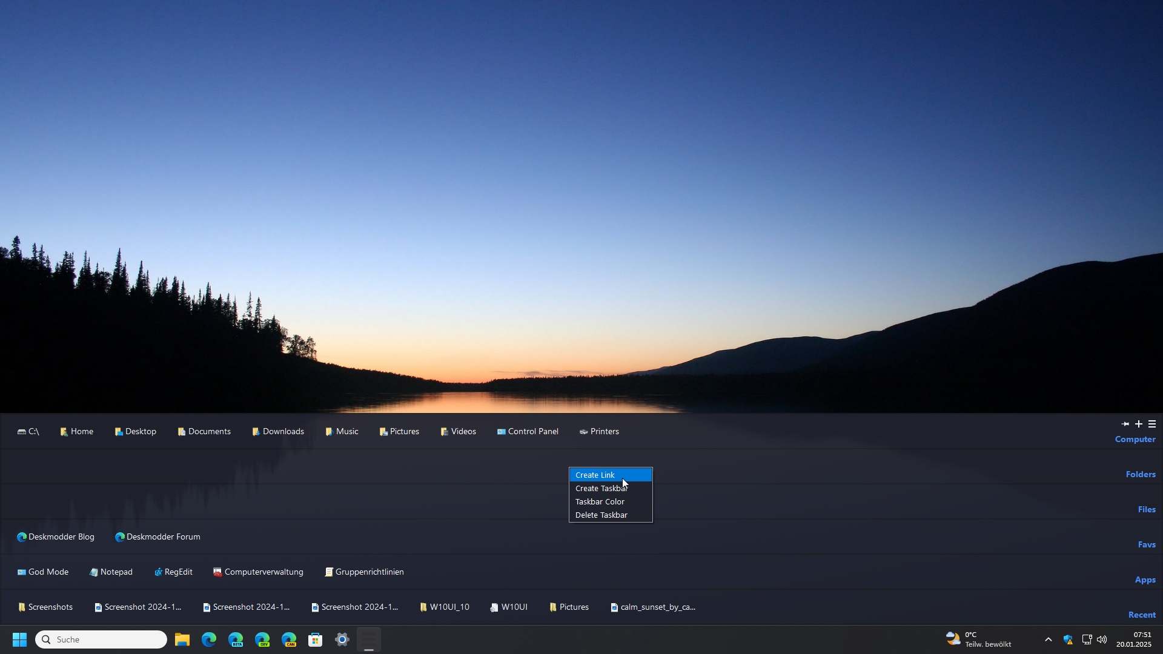Click the Apps bar label
Image resolution: width=1163 pixels, height=654 pixels.
point(1145,580)
